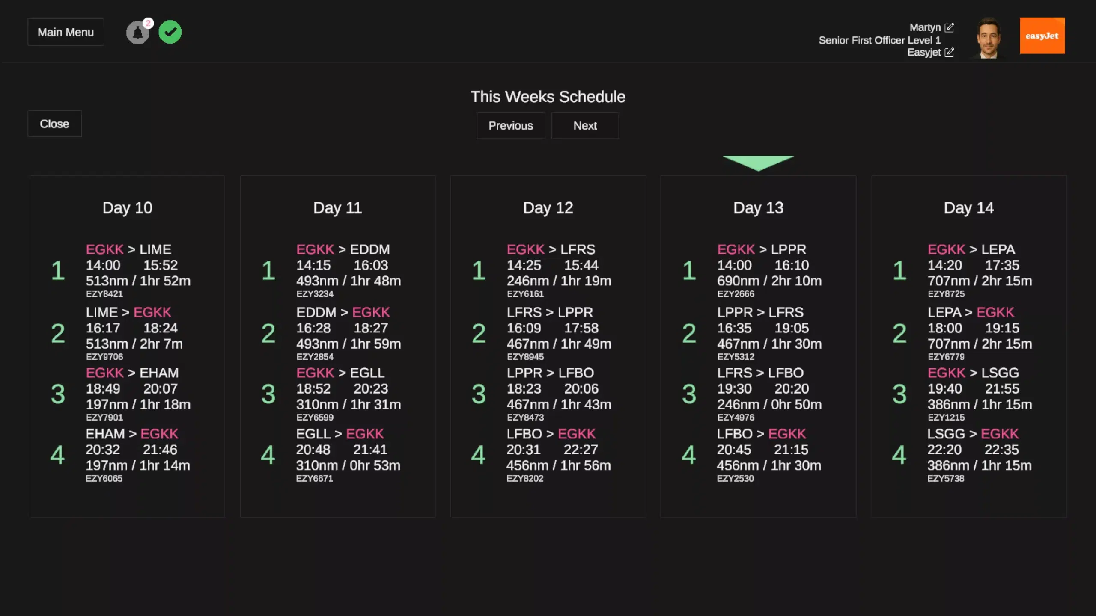Pick Day 12 flight EZY8202 LFBO to EGKK

pyautogui.click(x=558, y=455)
